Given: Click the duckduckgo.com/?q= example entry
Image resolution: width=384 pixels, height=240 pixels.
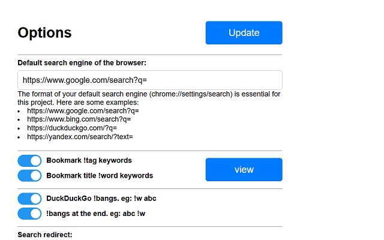Looking at the screenshot, I should tap(72, 128).
